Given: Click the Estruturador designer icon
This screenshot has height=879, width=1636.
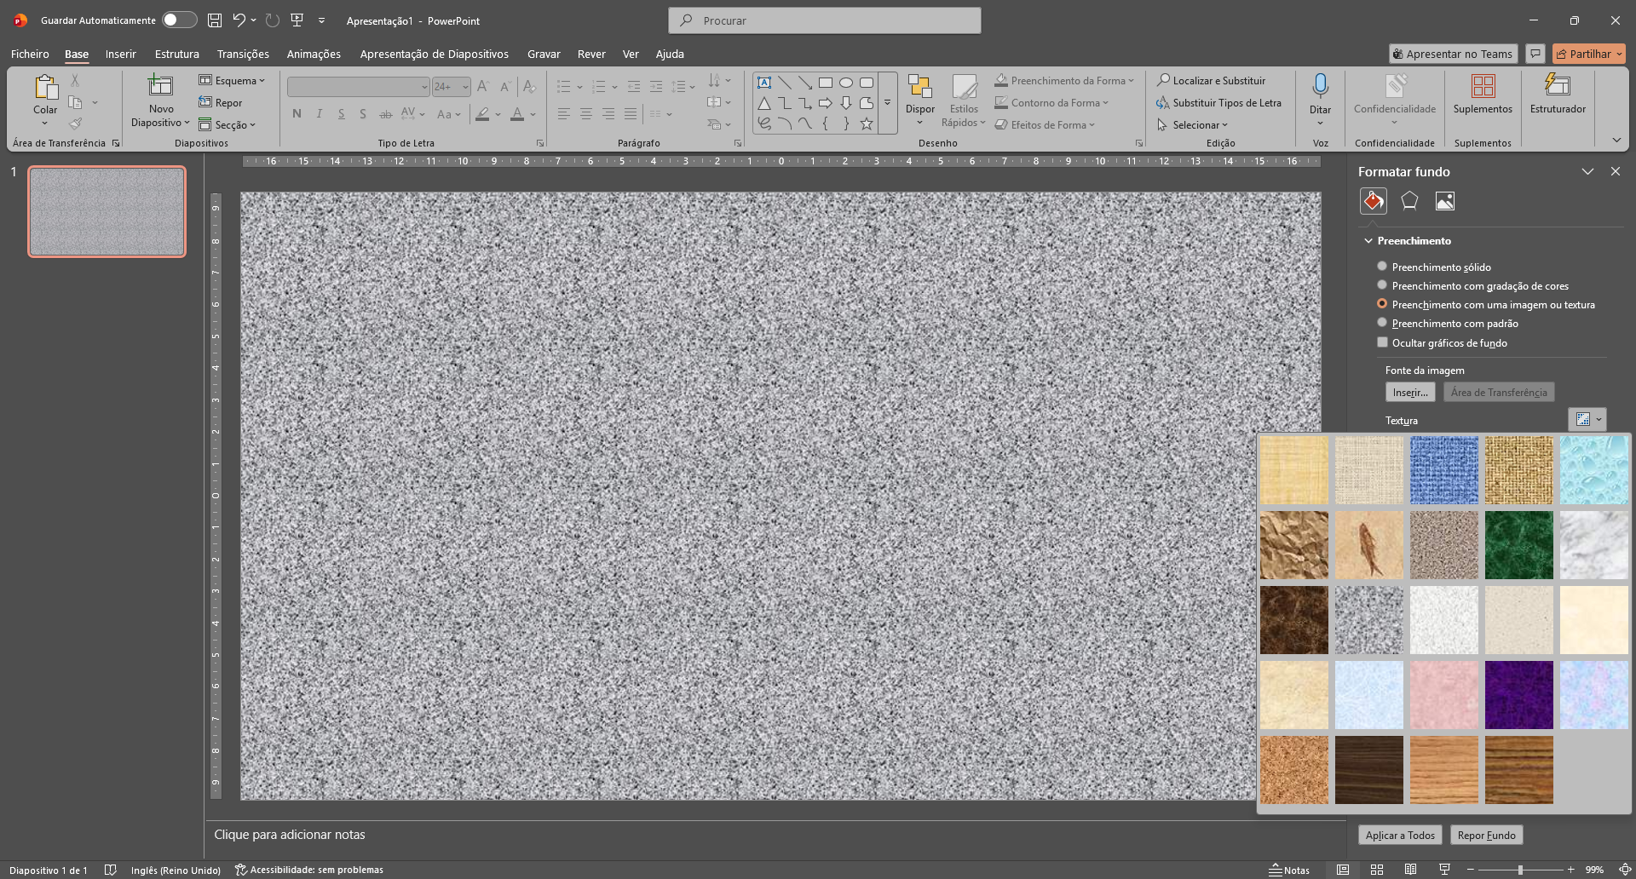Looking at the screenshot, I should click(1558, 86).
